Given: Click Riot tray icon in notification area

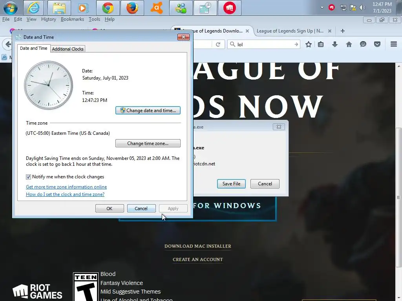Looking at the screenshot, I should point(331,7).
